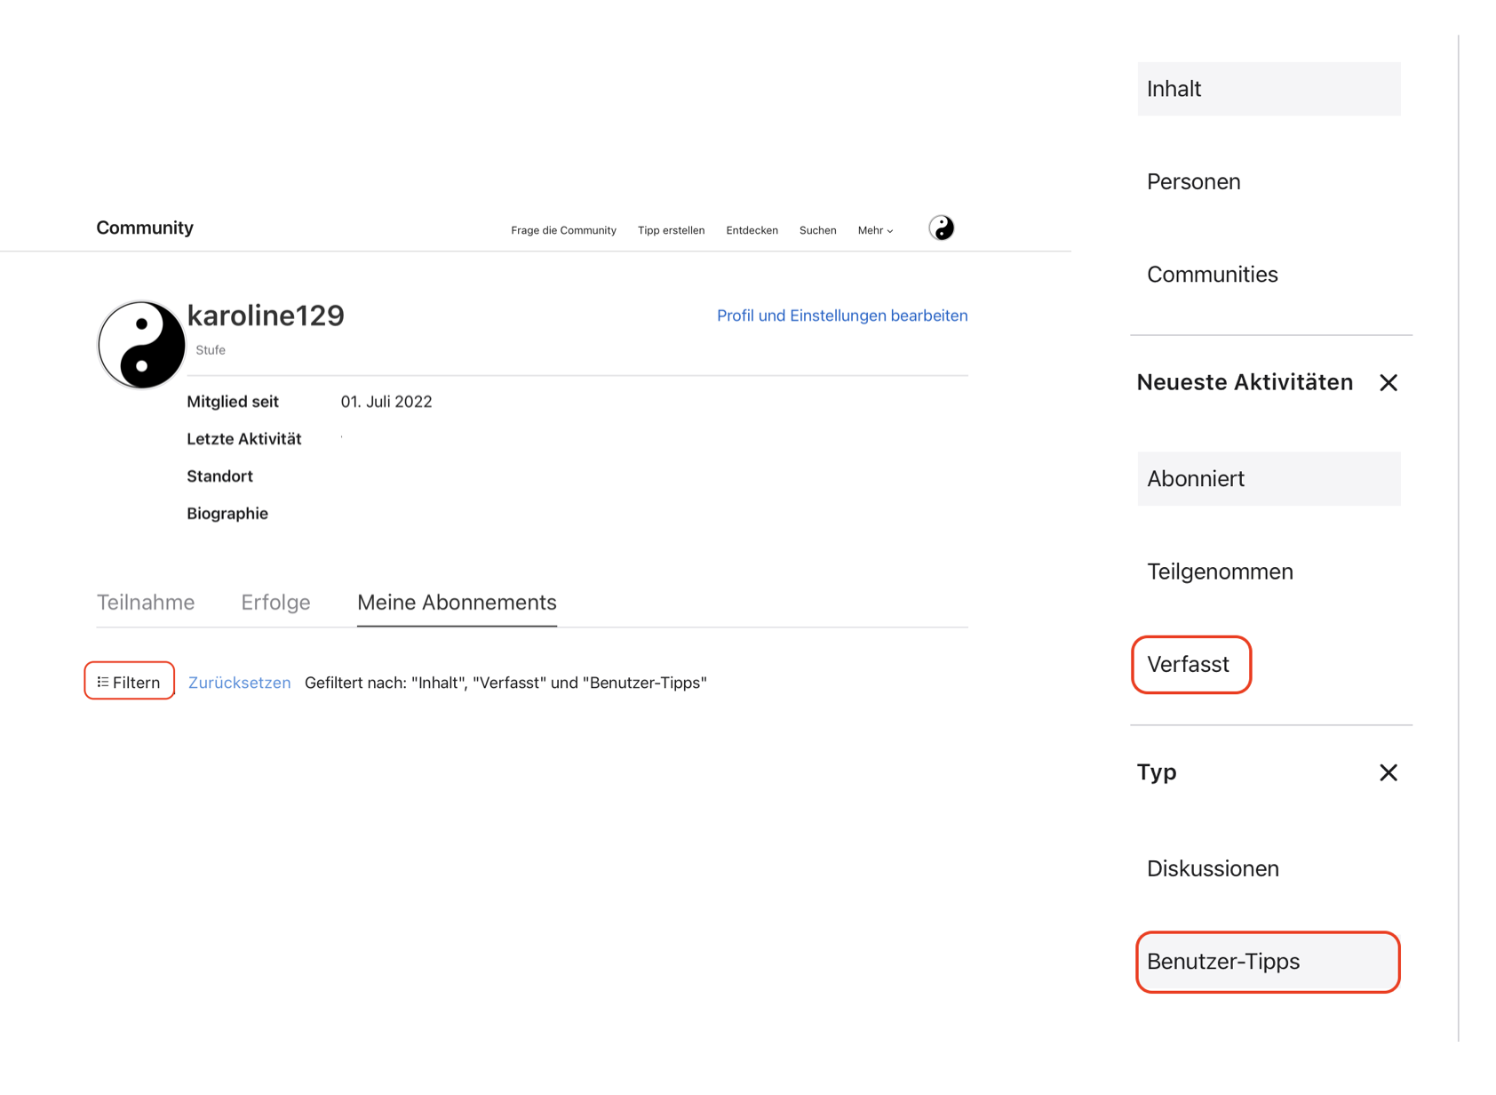
Task: Choose the Teilgenommen activity filter
Action: (1219, 571)
